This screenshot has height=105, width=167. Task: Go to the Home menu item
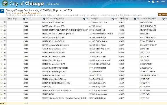[163, 1]
